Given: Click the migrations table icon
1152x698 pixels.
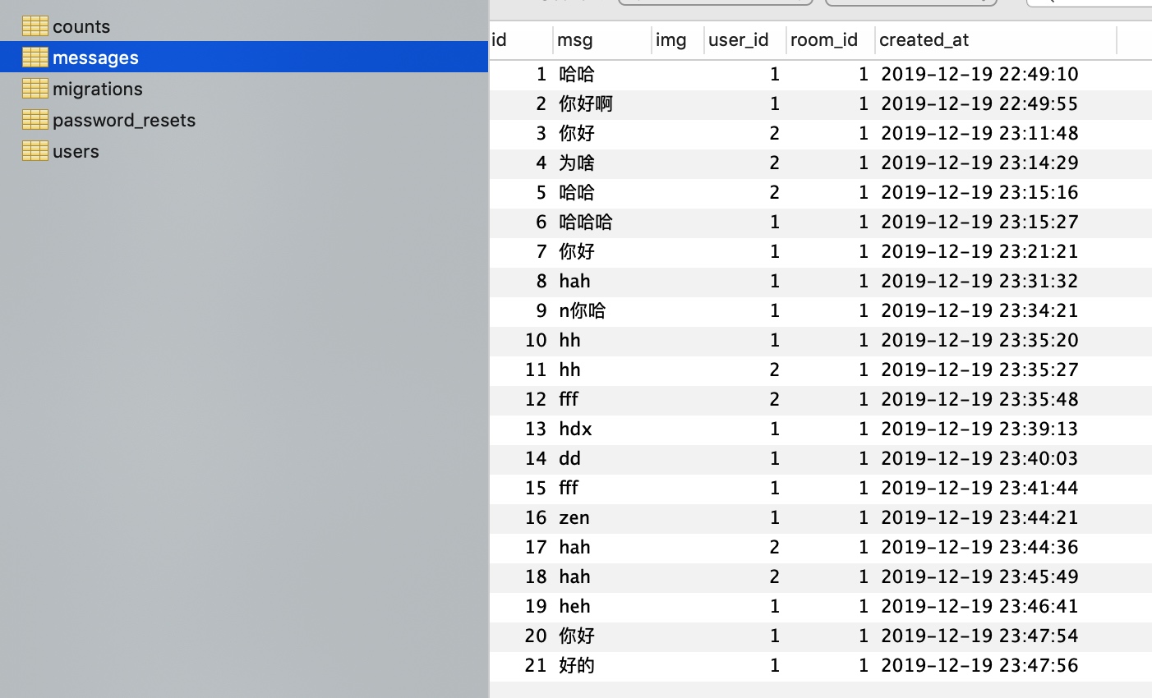Looking at the screenshot, I should pyautogui.click(x=35, y=89).
